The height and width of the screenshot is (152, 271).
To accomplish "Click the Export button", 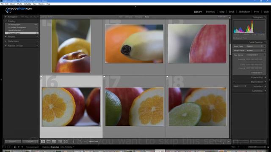I will coord(30,141).
